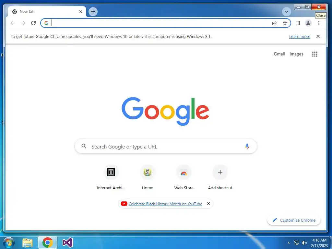Click the Google logo
The height and width of the screenshot is (249, 332).
165,111
